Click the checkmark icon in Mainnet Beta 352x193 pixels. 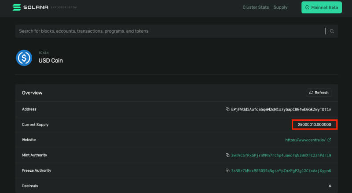pyautogui.click(x=309, y=7)
